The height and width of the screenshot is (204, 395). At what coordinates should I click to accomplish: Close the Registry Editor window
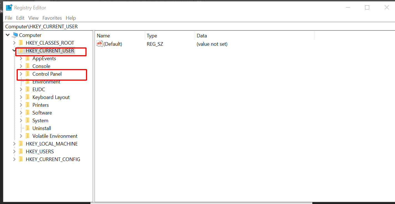pyautogui.click(x=387, y=7)
